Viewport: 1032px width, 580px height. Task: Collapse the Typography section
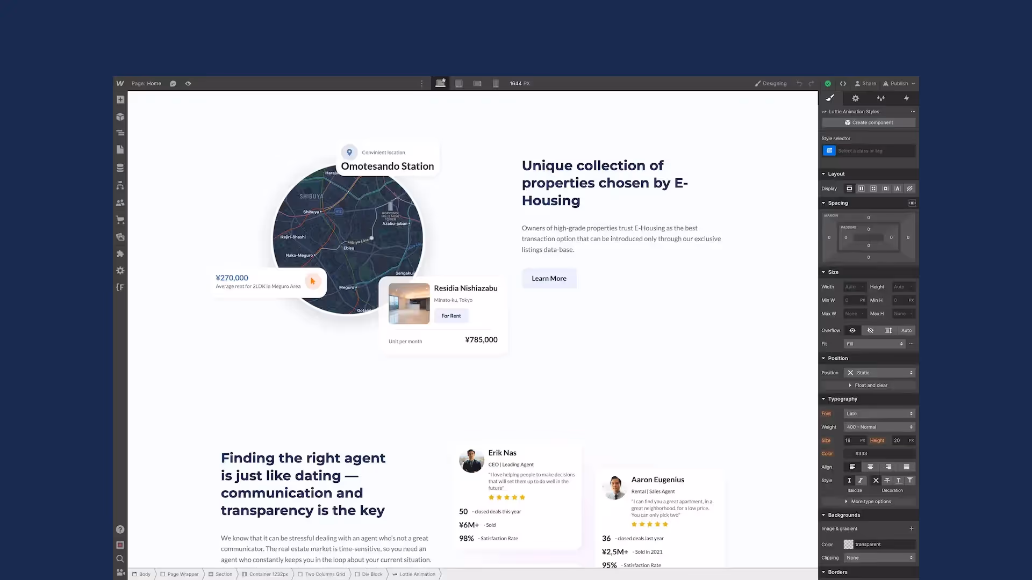point(842,399)
